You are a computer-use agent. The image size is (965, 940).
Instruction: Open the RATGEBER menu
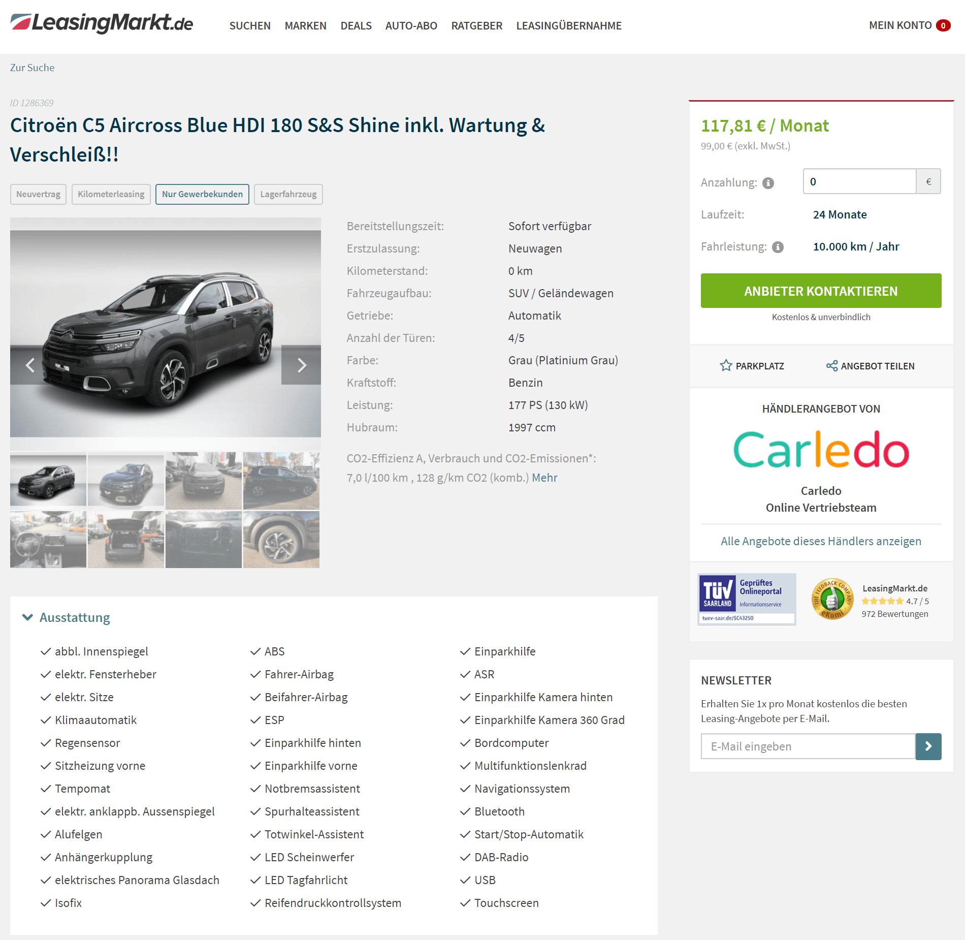(476, 25)
